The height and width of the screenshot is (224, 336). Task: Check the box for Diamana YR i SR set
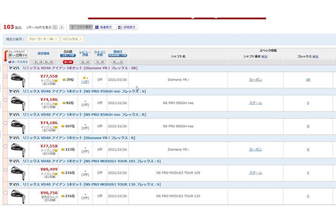coord(5,77)
